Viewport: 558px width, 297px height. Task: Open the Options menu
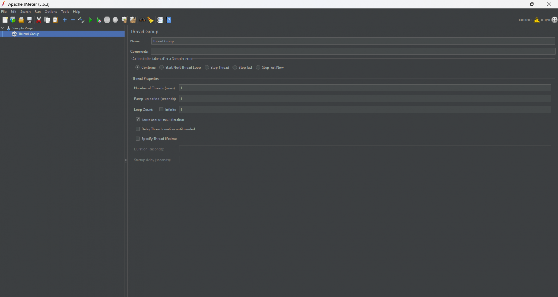coord(50,11)
